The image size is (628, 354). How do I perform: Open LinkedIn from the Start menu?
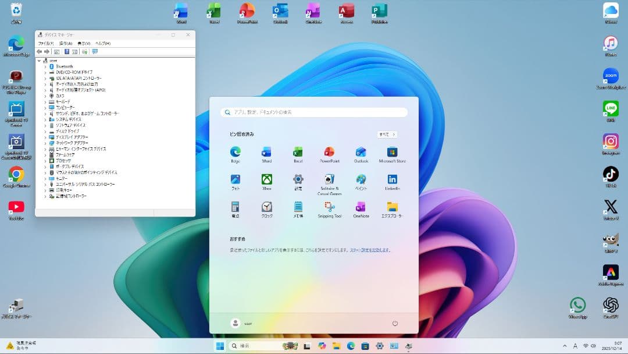click(x=391, y=180)
